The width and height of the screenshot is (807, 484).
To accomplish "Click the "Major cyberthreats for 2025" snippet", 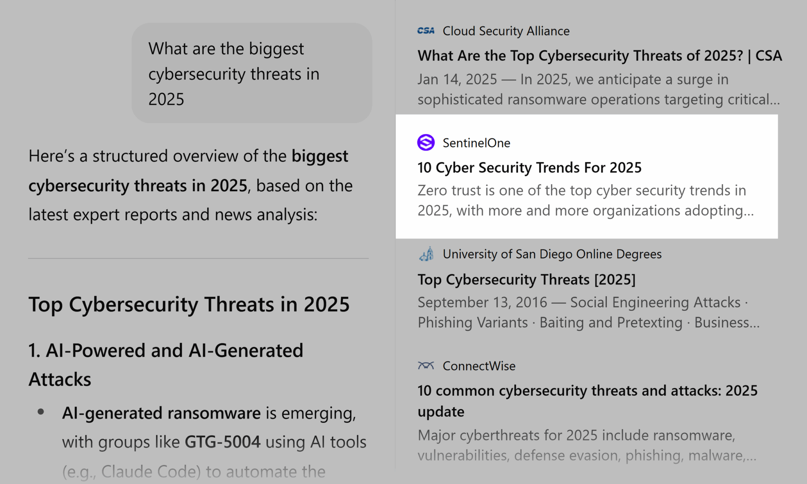I will tap(586, 445).
